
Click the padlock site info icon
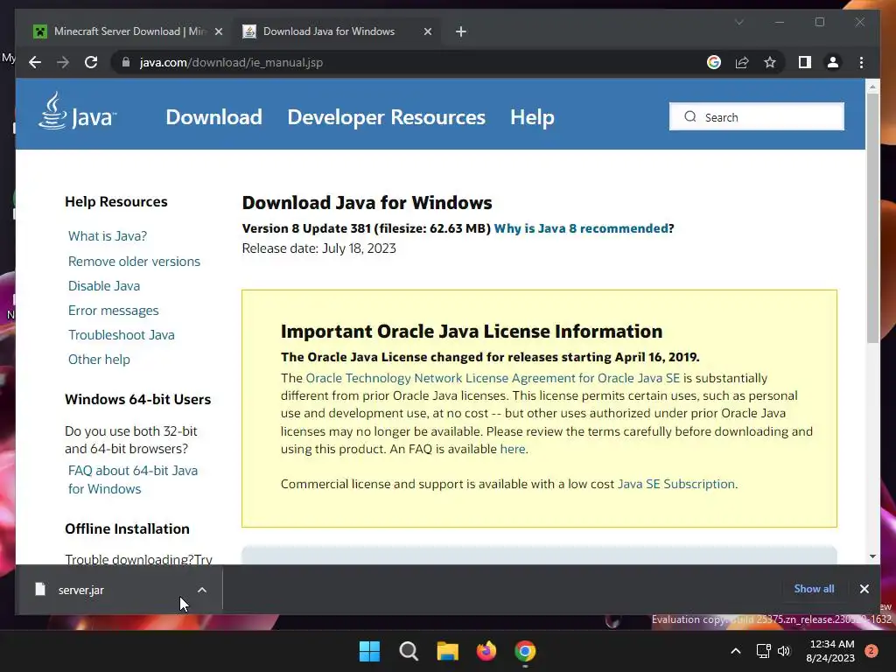(126, 62)
